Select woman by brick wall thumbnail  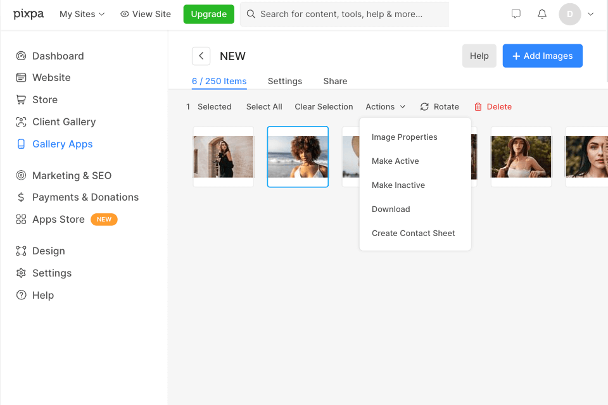(x=224, y=156)
